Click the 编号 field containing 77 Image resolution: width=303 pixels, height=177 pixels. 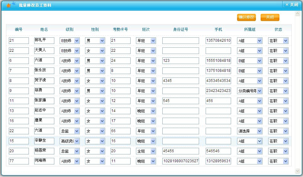[x=19, y=161]
